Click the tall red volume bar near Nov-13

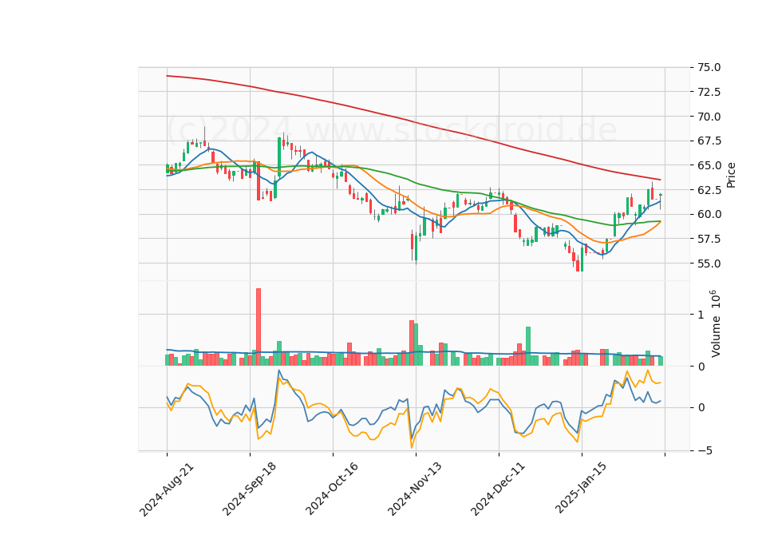(412, 343)
